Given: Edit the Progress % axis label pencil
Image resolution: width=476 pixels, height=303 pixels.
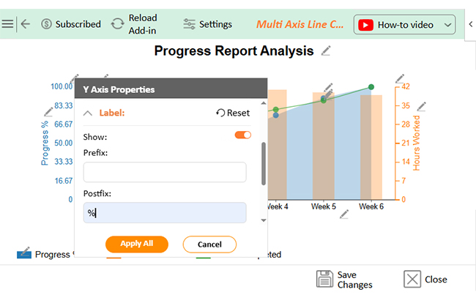Looking at the screenshot, I should click(48, 111).
